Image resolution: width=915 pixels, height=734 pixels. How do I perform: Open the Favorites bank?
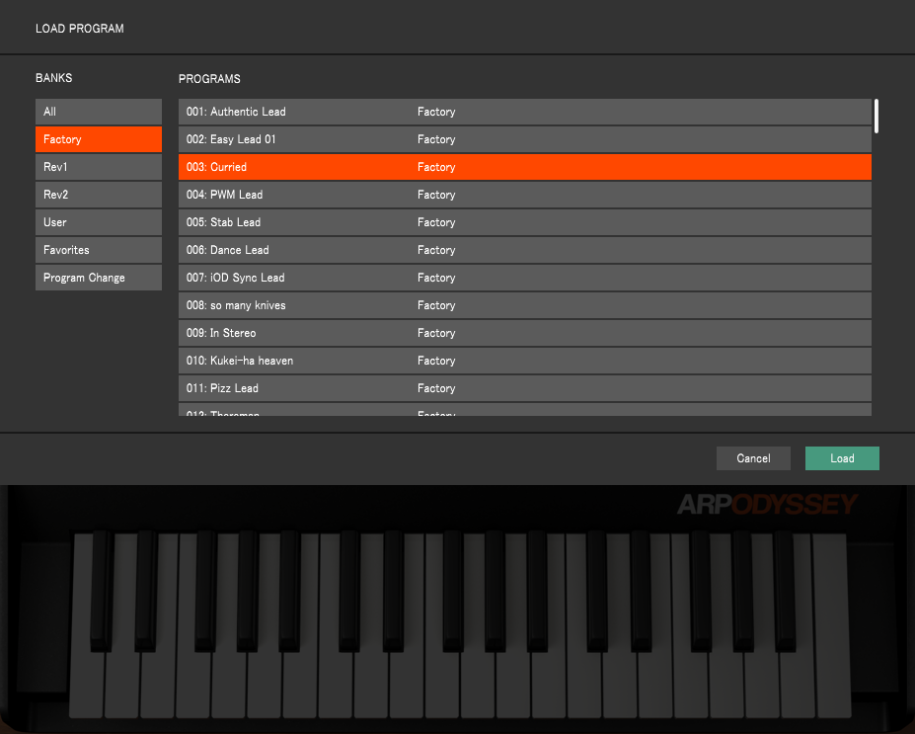click(x=98, y=250)
